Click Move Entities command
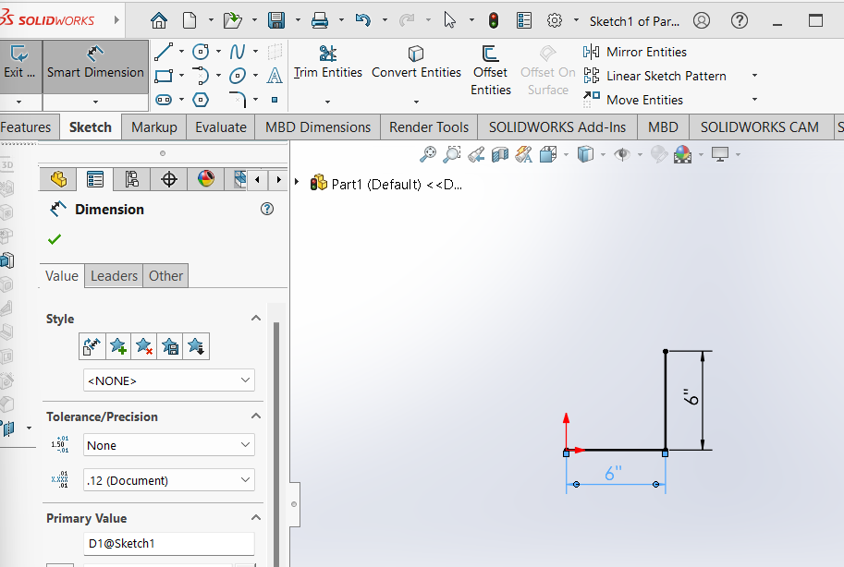Image resolution: width=844 pixels, height=567 pixels. coord(633,100)
